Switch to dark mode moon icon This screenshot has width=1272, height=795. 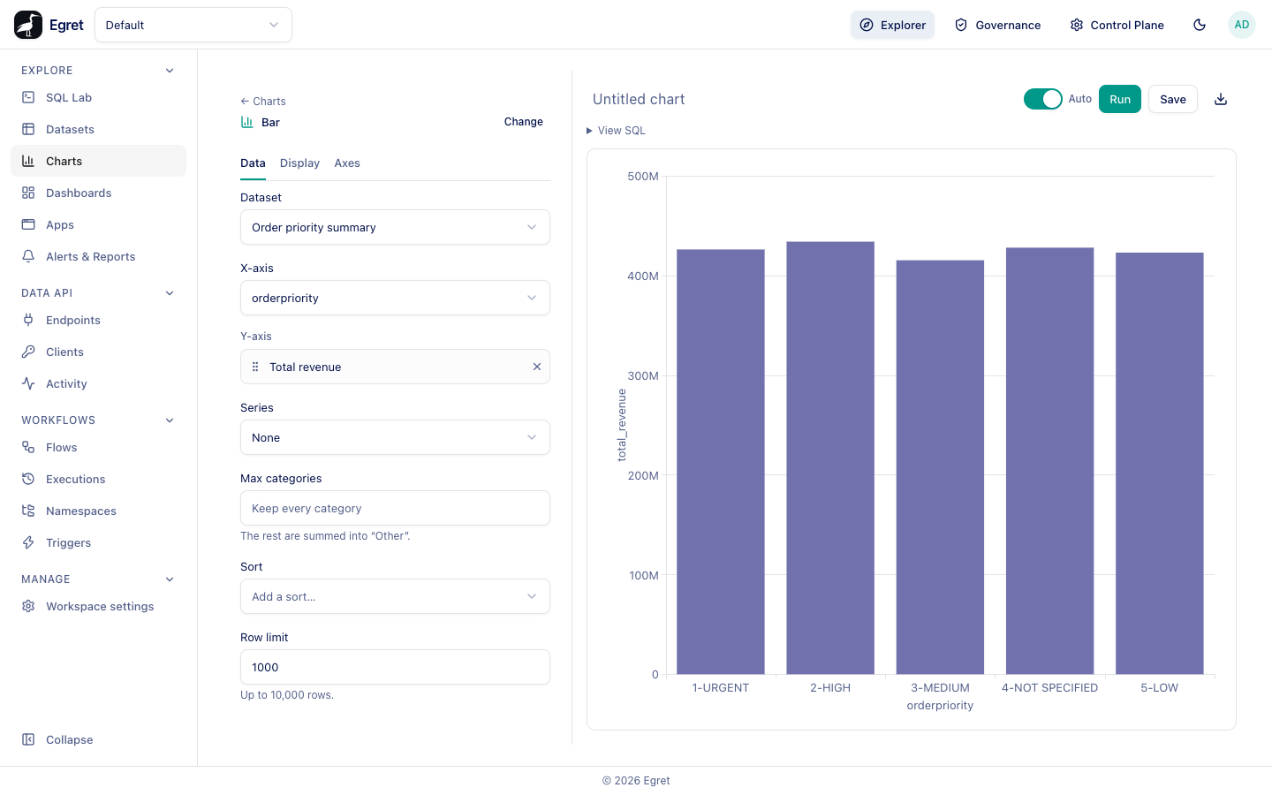[x=1200, y=25]
